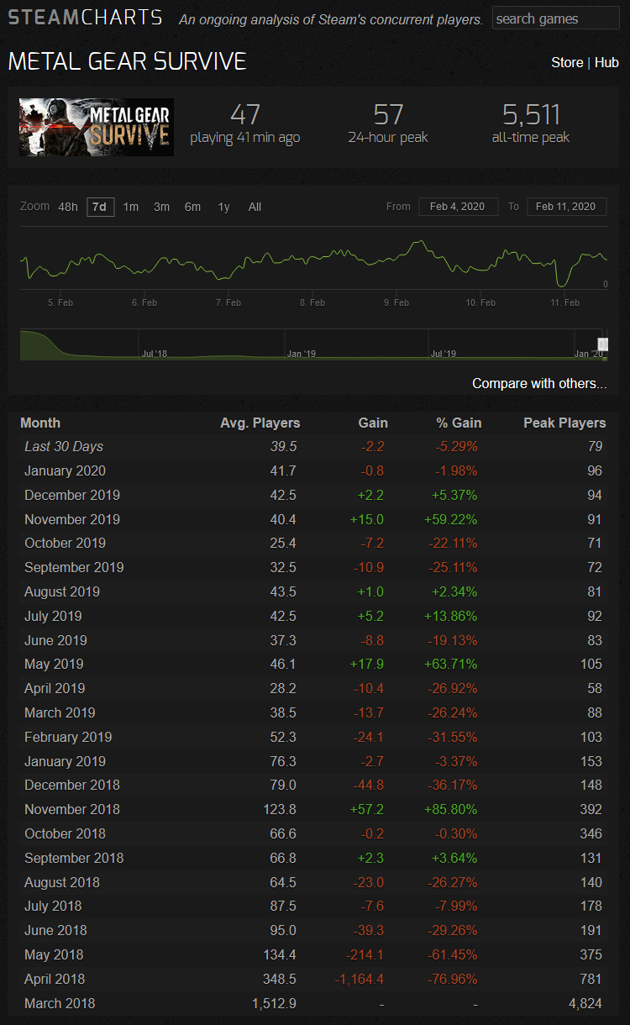Focus the search games field

[x=556, y=18]
